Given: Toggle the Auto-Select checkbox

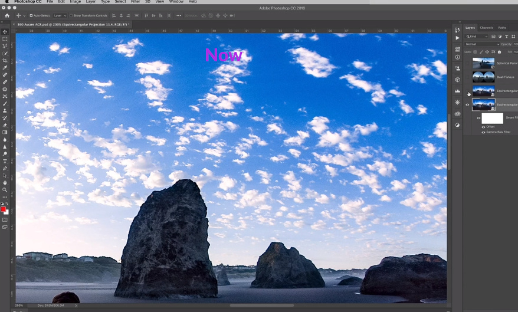Looking at the screenshot, I should pyautogui.click(x=31, y=15).
